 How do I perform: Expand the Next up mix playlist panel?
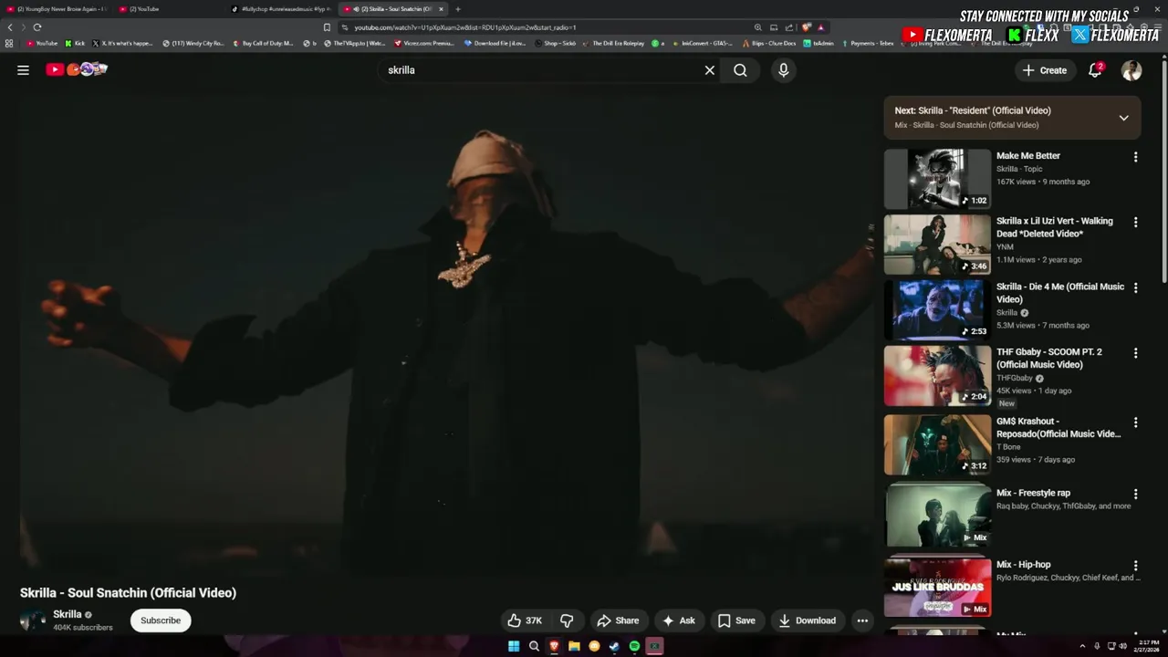coord(1123,118)
